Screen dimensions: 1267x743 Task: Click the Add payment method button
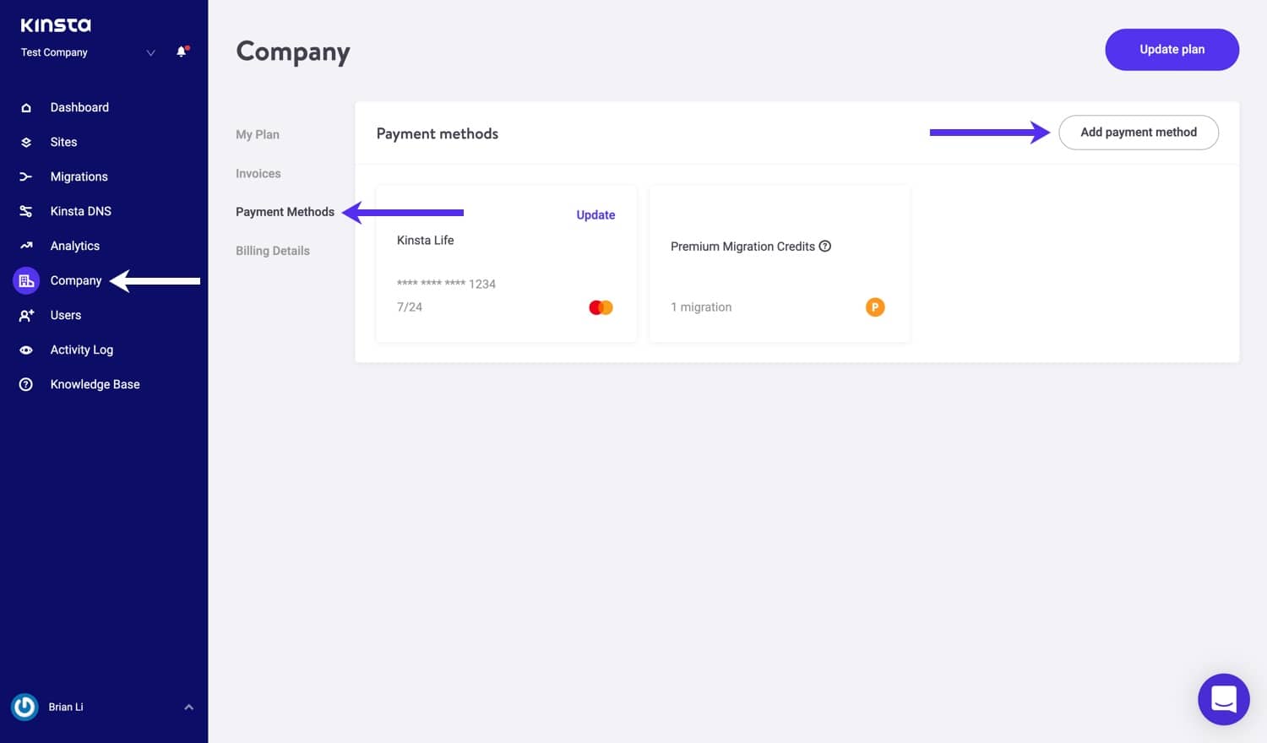(x=1138, y=133)
